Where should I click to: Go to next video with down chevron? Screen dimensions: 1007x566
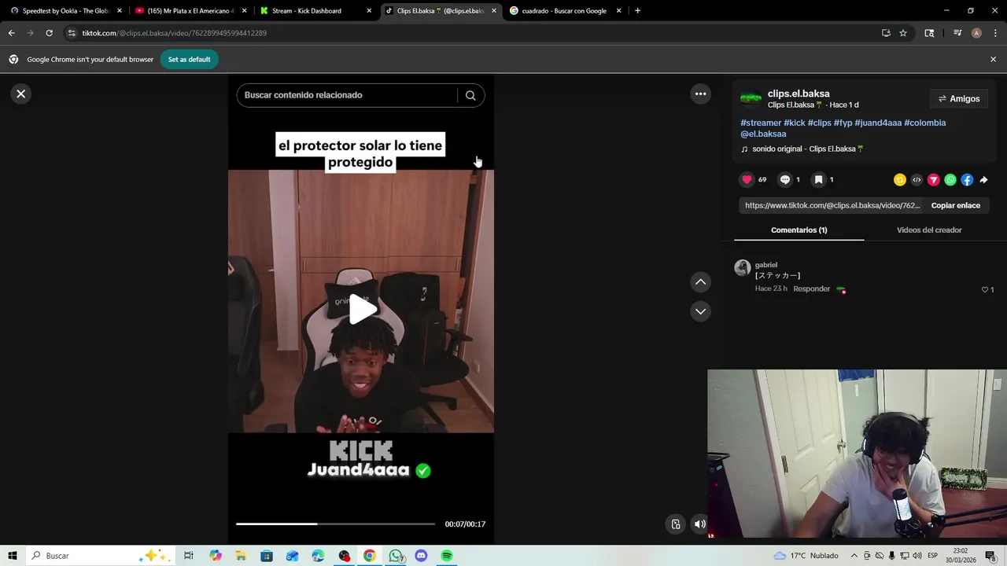tap(700, 311)
